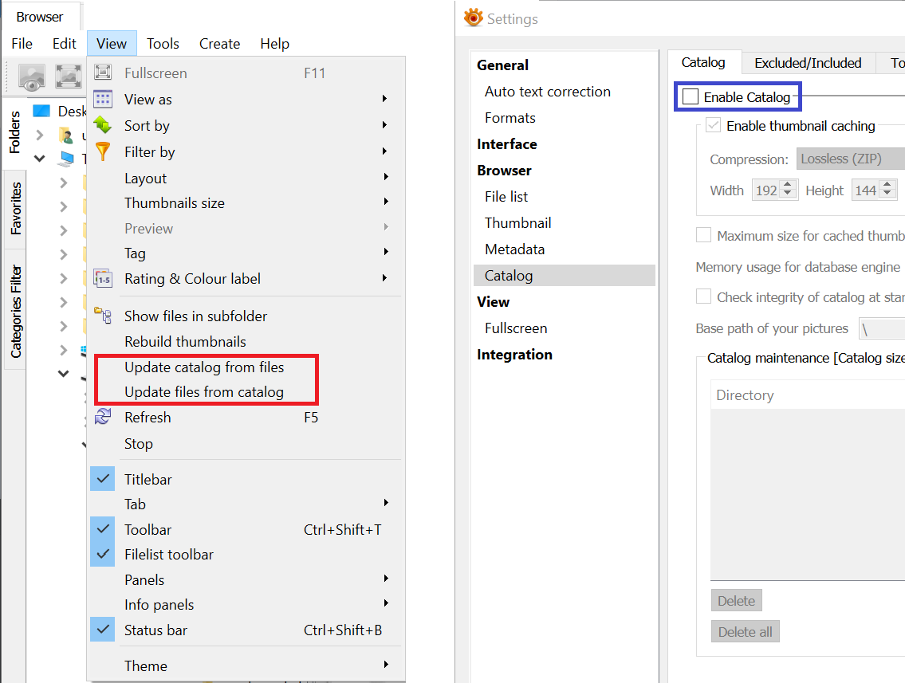Click the yellow Filter by funnel icon

103,151
